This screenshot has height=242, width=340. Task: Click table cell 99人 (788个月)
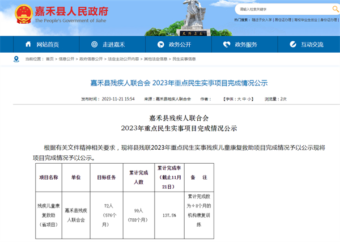(x=138, y=215)
